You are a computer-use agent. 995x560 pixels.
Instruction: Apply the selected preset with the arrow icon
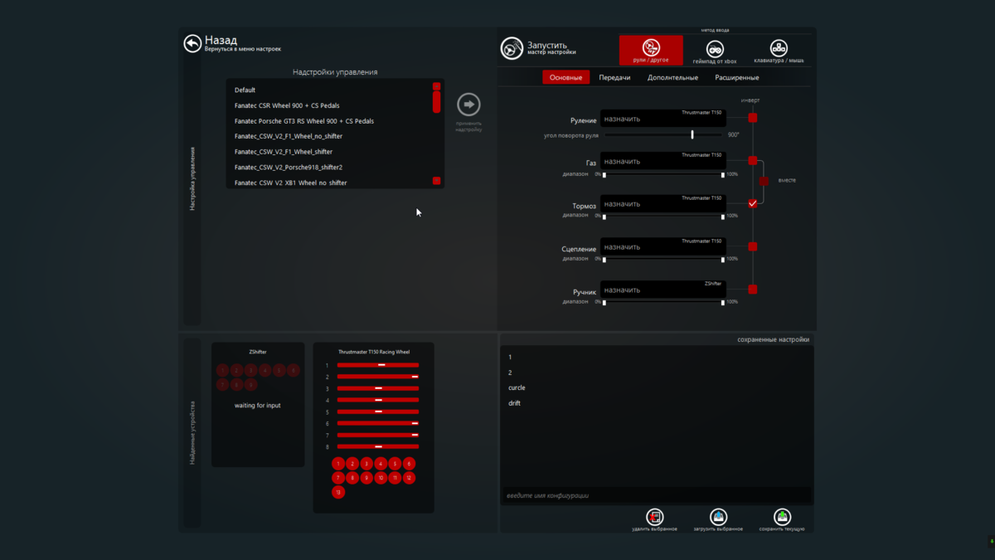tap(468, 105)
